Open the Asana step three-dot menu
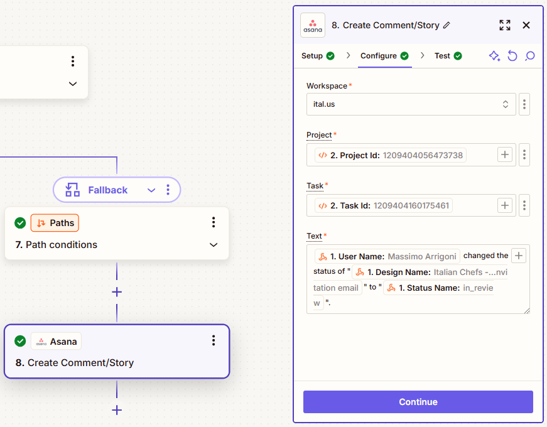This screenshot has width=547, height=427. [214, 340]
